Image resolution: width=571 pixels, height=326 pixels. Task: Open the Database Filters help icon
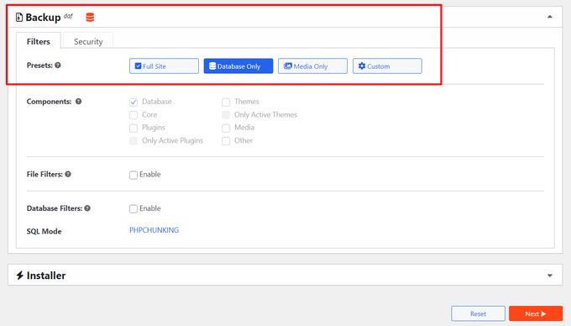coord(87,208)
